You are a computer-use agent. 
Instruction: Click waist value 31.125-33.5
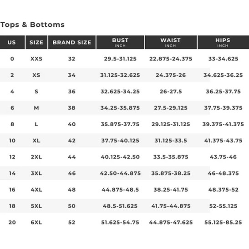(x=171, y=141)
